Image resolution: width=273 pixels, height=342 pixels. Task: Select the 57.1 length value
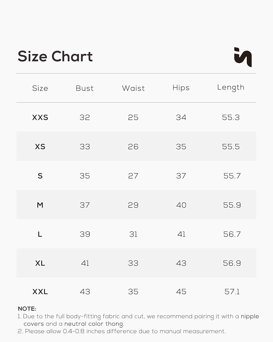(x=232, y=292)
